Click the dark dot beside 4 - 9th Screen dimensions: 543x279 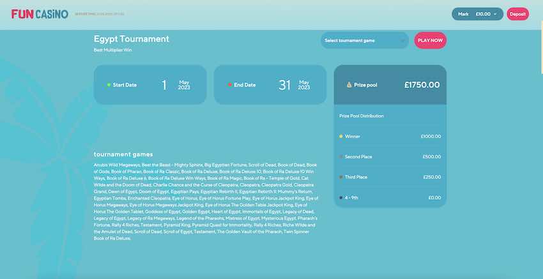pyautogui.click(x=340, y=198)
